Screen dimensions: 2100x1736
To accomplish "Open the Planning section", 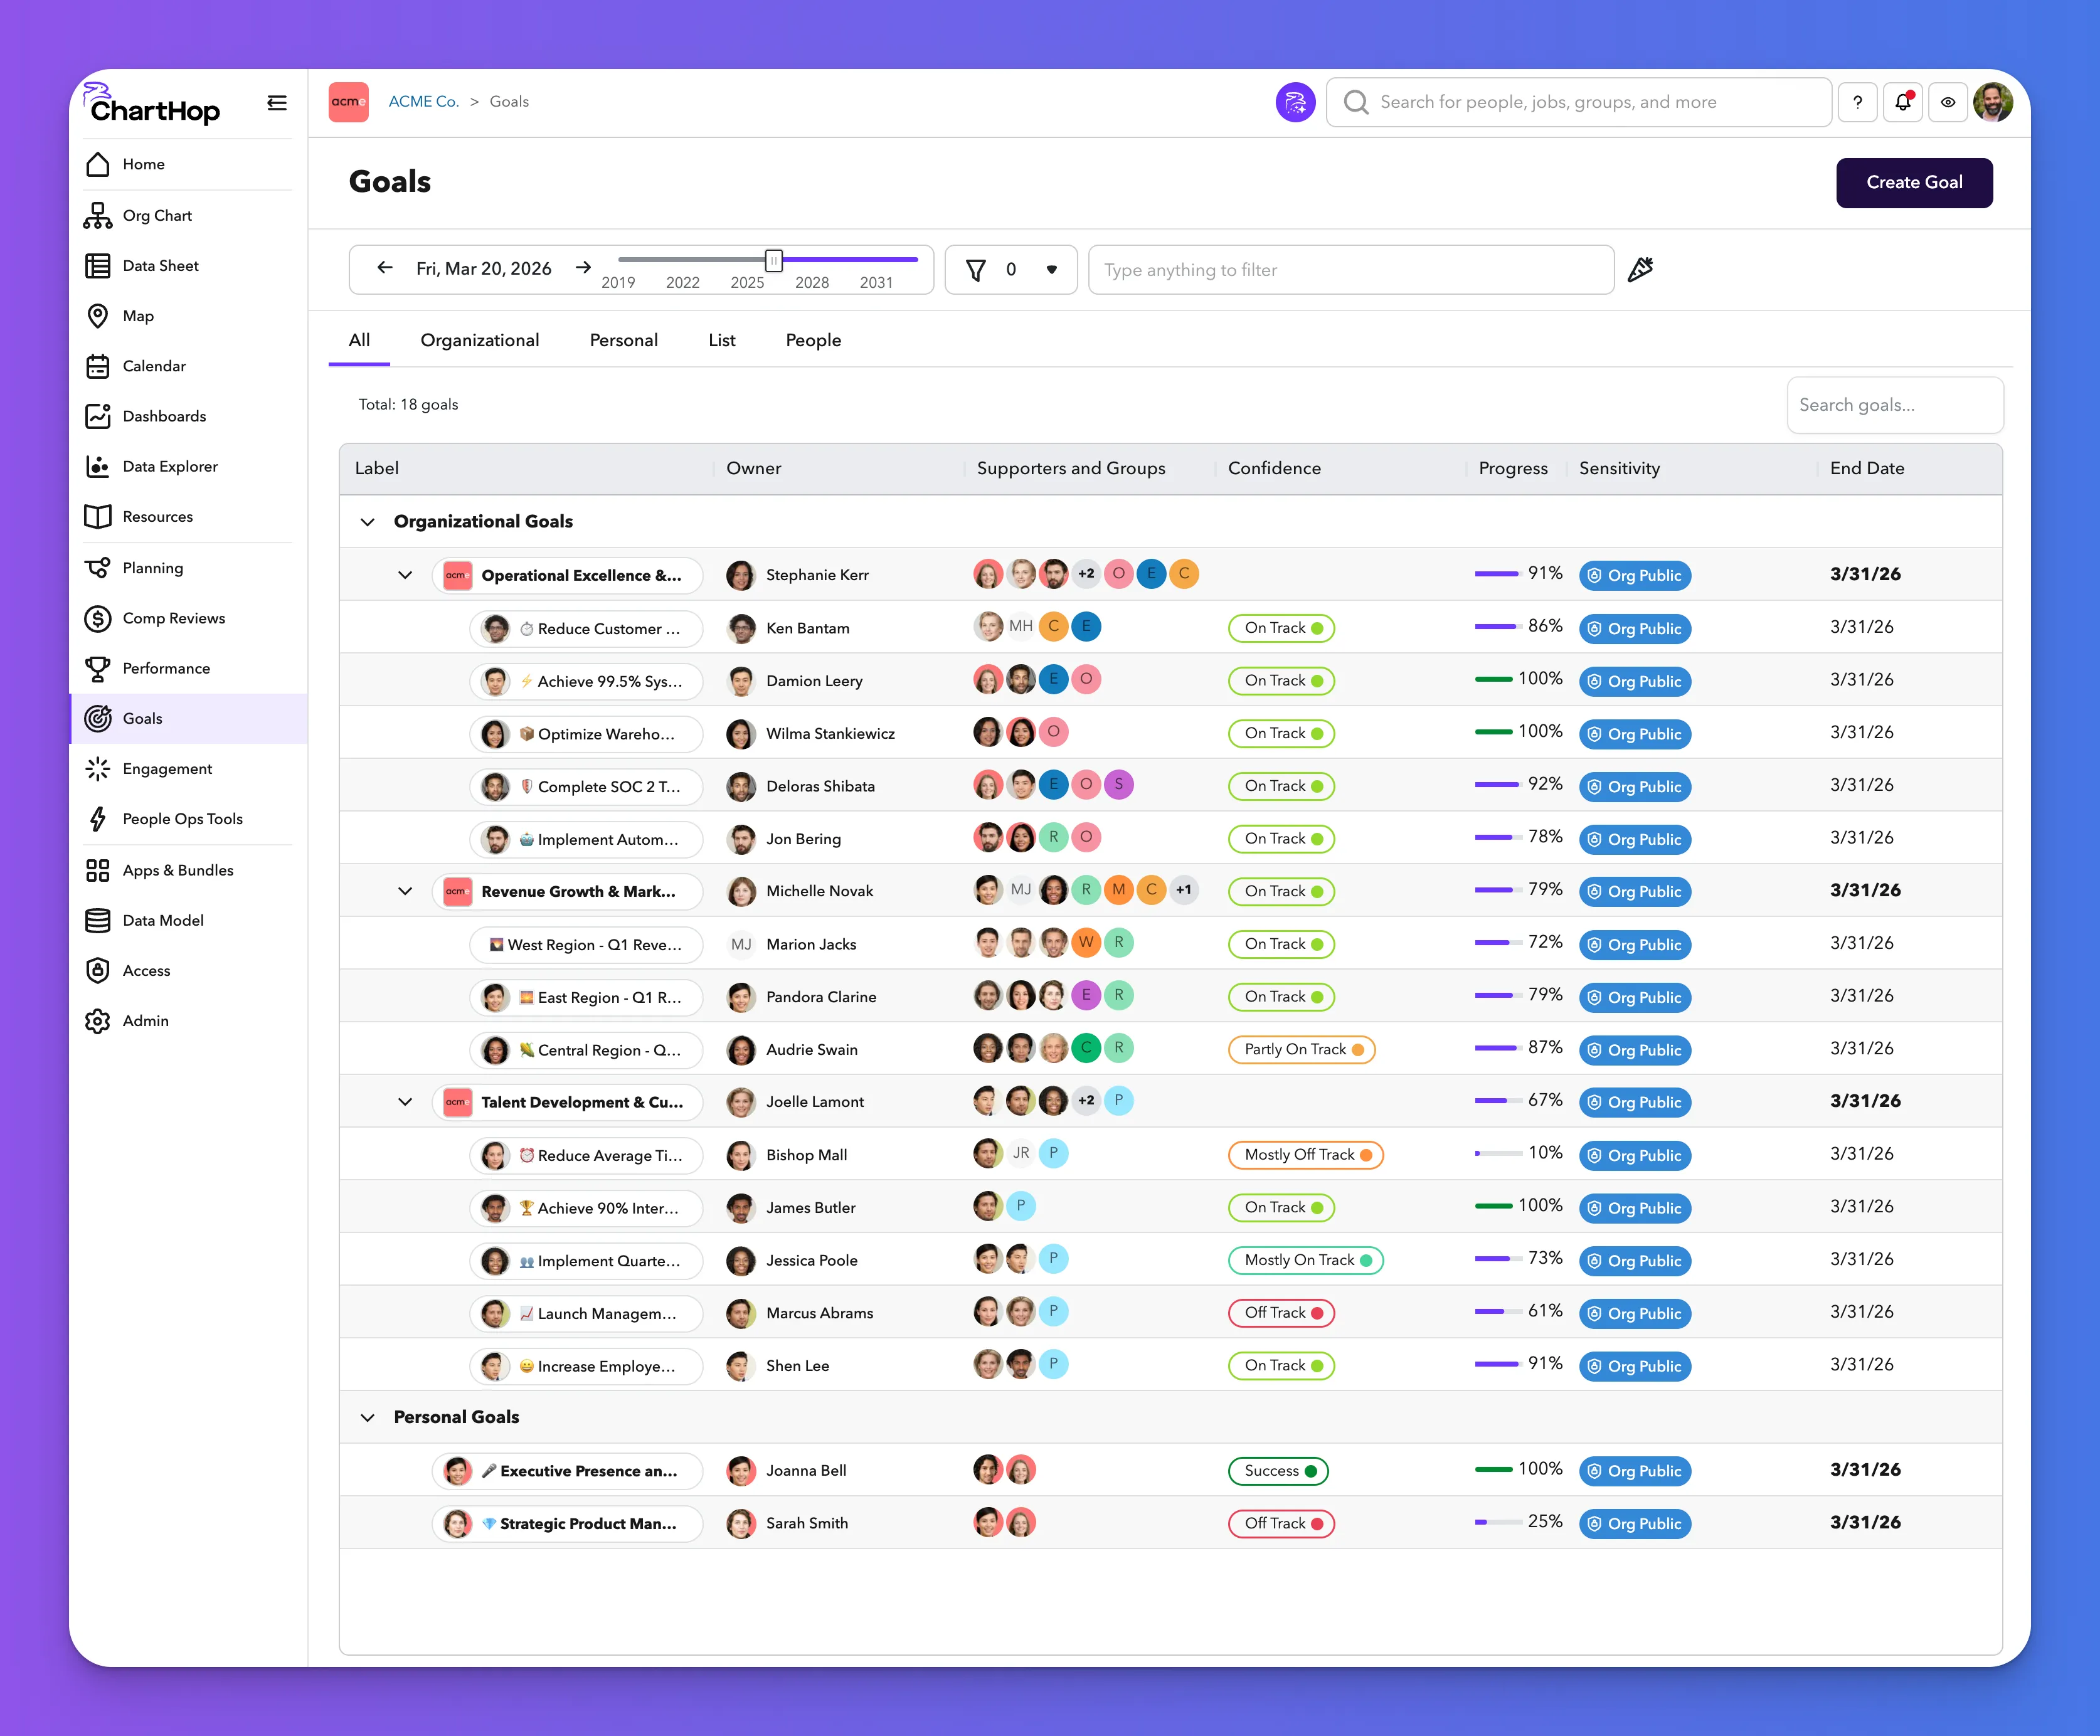I will pos(188,568).
